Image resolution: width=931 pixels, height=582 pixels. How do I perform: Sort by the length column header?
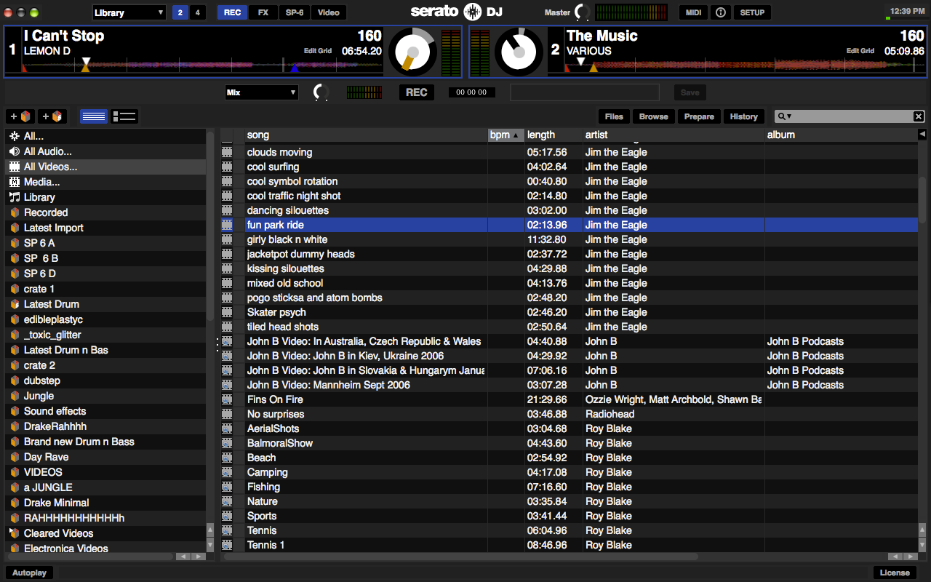(x=554, y=135)
